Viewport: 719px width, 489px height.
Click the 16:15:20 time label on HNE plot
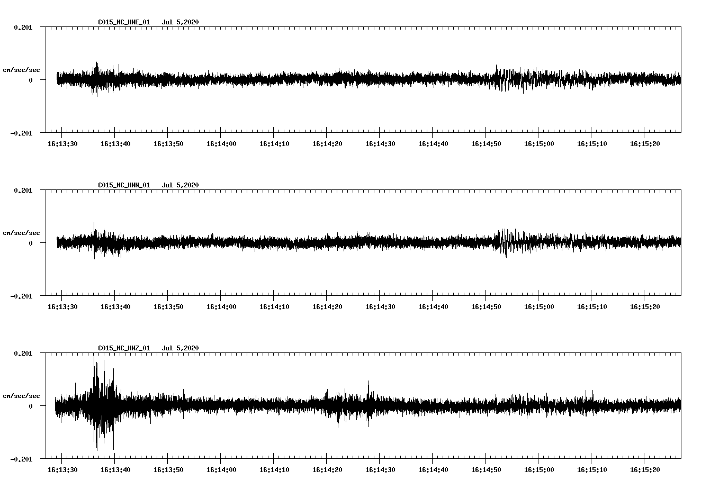[645, 144]
